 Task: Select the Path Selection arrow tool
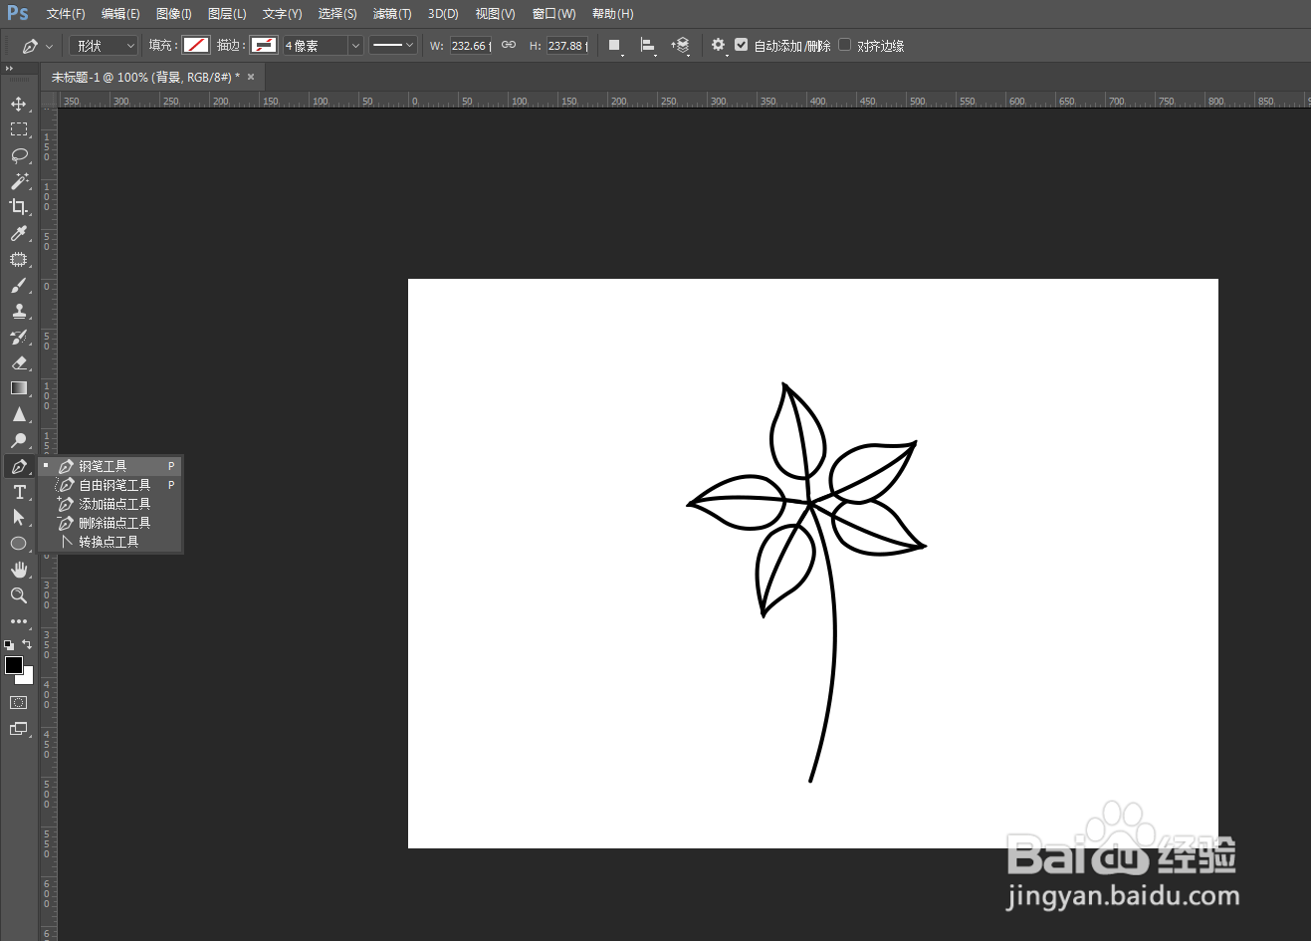tap(19, 518)
